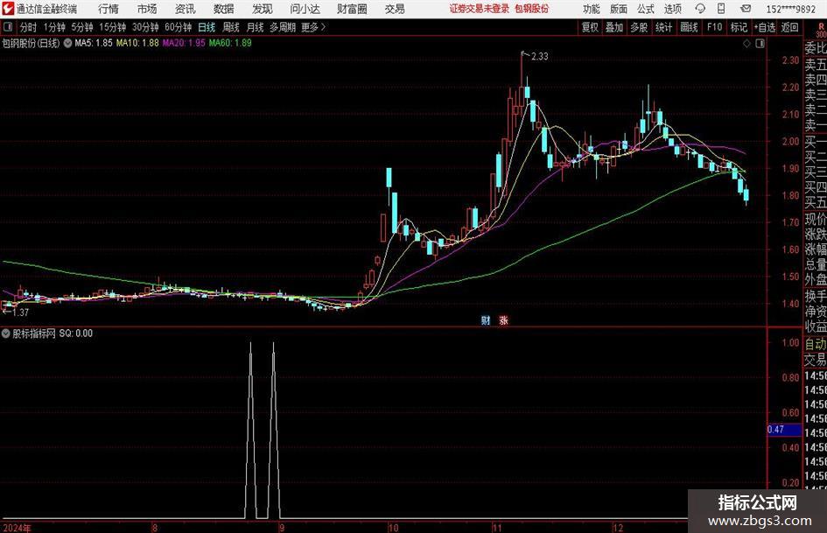Image resolution: width=827 pixels, height=533 pixels.
Task: Click the 2.33 high price label
Action: pyautogui.click(x=540, y=57)
